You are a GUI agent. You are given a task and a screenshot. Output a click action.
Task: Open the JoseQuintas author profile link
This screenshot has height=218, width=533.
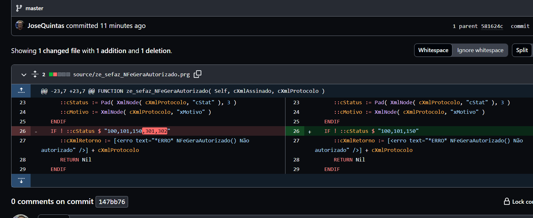[x=46, y=26]
